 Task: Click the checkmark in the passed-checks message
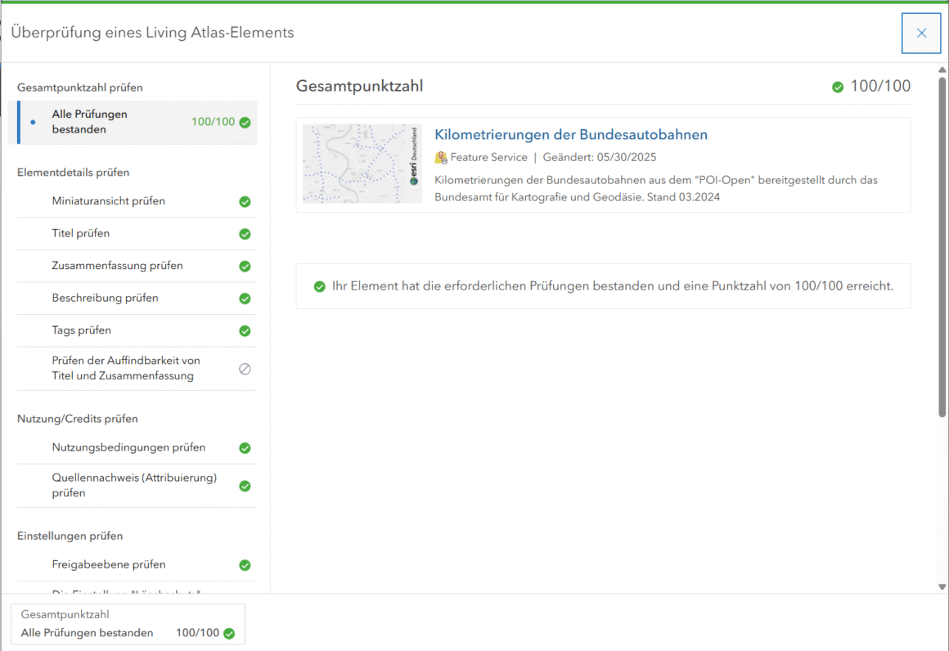pyautogui.click(x=320, y=286)
